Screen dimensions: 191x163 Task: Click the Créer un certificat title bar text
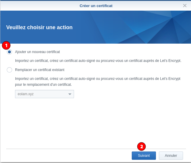96,6
